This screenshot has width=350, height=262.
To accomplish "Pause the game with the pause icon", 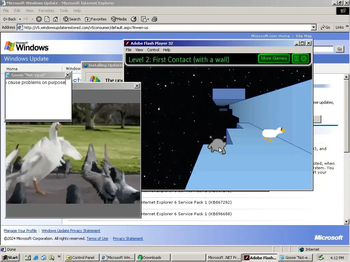I will pos(296,59).
